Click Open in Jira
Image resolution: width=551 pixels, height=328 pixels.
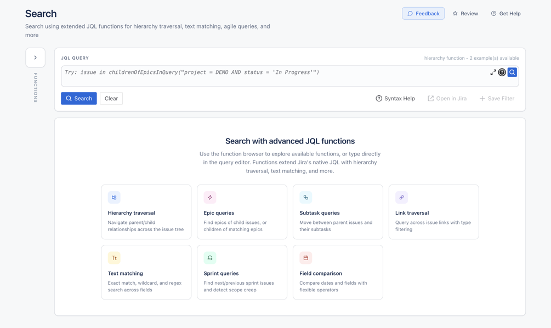coord(447,99)
